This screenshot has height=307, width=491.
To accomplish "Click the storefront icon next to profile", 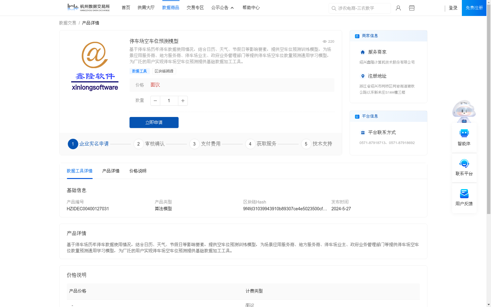I will (412, 8).
